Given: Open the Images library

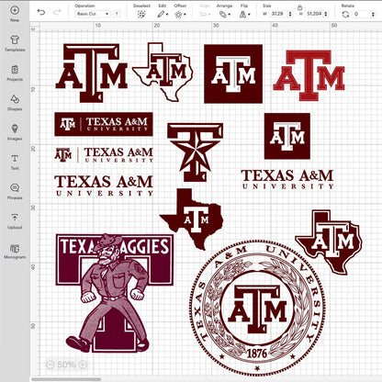Looking at the screenshot, I should click(15, 132).
